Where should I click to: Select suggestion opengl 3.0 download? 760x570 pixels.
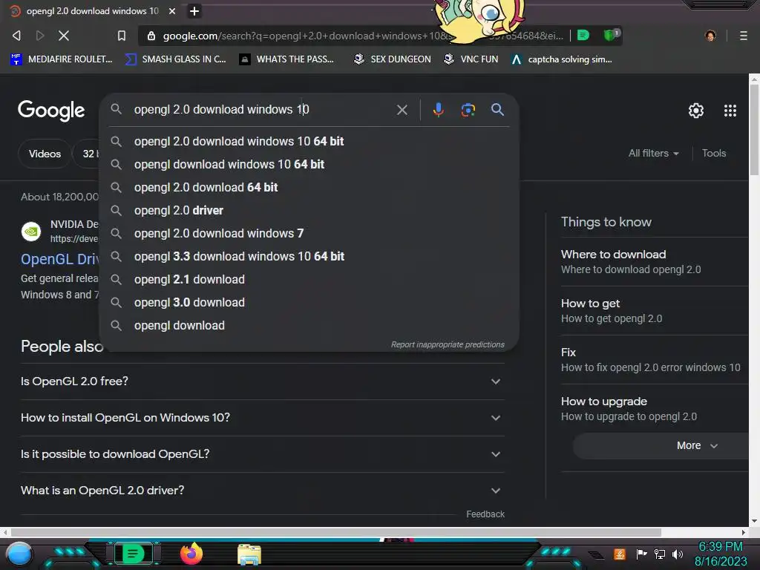(309, 303)
